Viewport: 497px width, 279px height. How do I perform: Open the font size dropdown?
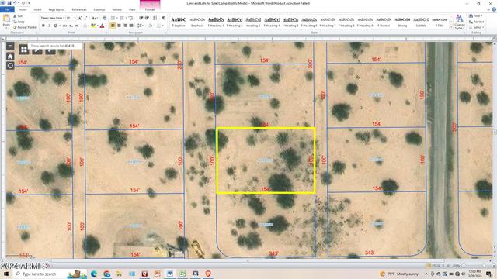pyautogui.click(x=71, y=18)
